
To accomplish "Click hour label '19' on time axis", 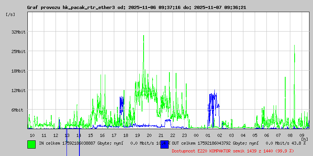I will click(x=138, y=135).
